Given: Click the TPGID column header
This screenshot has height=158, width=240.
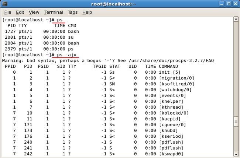Looking at the screenshot, I should coord(100,66).
